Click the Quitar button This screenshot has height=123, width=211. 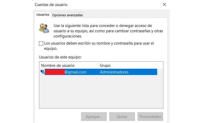pyautogui.click(x=122, y=116)
